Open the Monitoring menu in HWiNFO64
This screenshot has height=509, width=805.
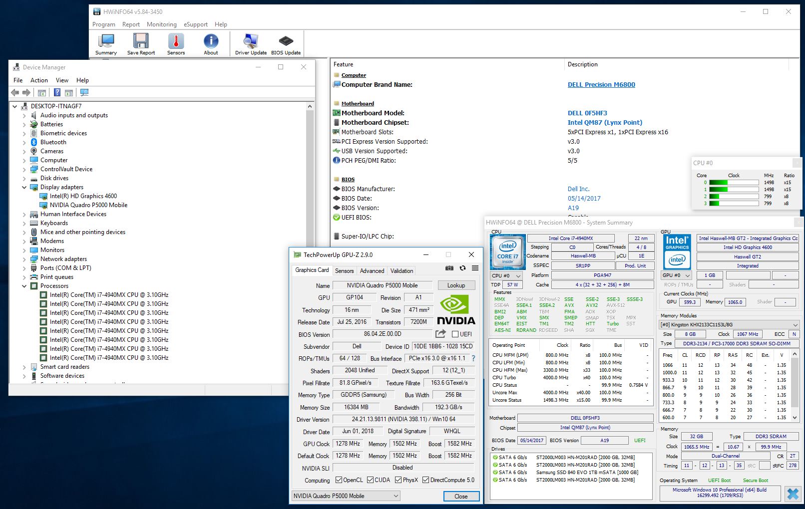(162, 24)
